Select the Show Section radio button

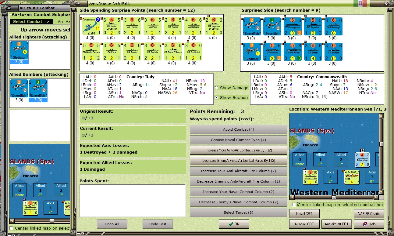coord(217,98)
